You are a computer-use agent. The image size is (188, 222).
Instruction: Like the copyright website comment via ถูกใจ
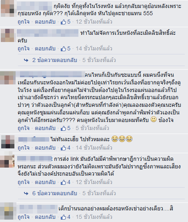point(24,49)
